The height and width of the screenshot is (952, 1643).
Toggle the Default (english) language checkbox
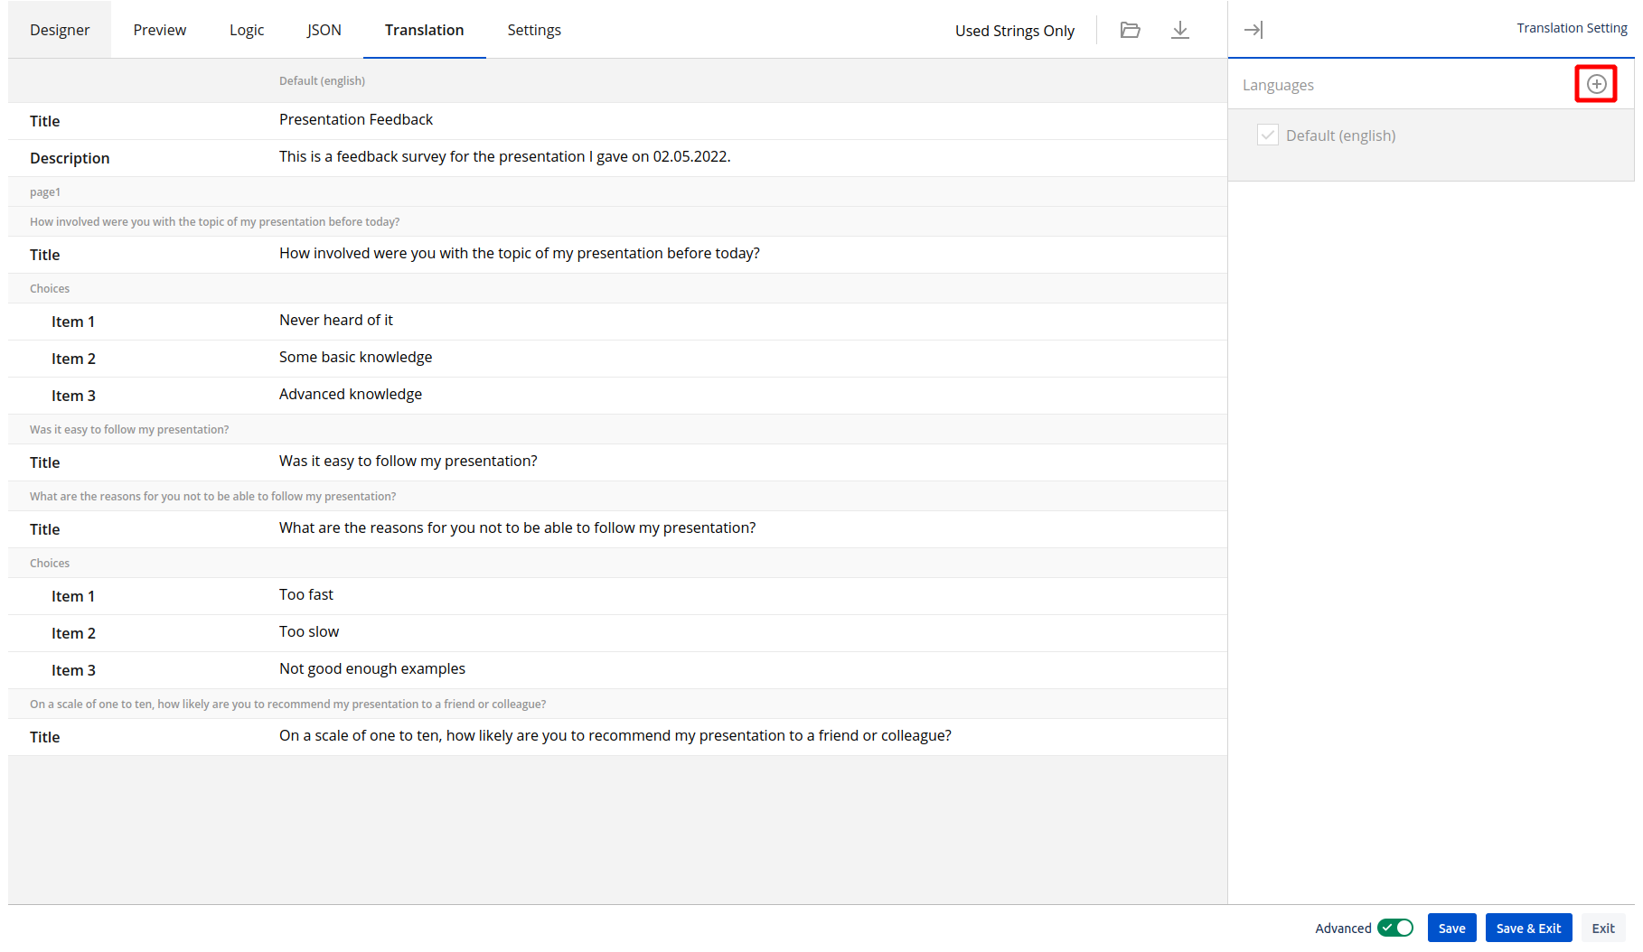(x=1268, y=135)
